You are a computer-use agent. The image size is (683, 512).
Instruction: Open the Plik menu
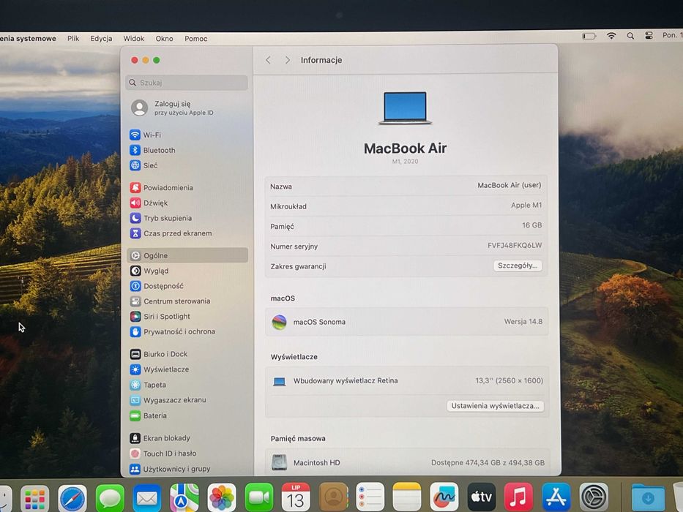coord(73,38)
